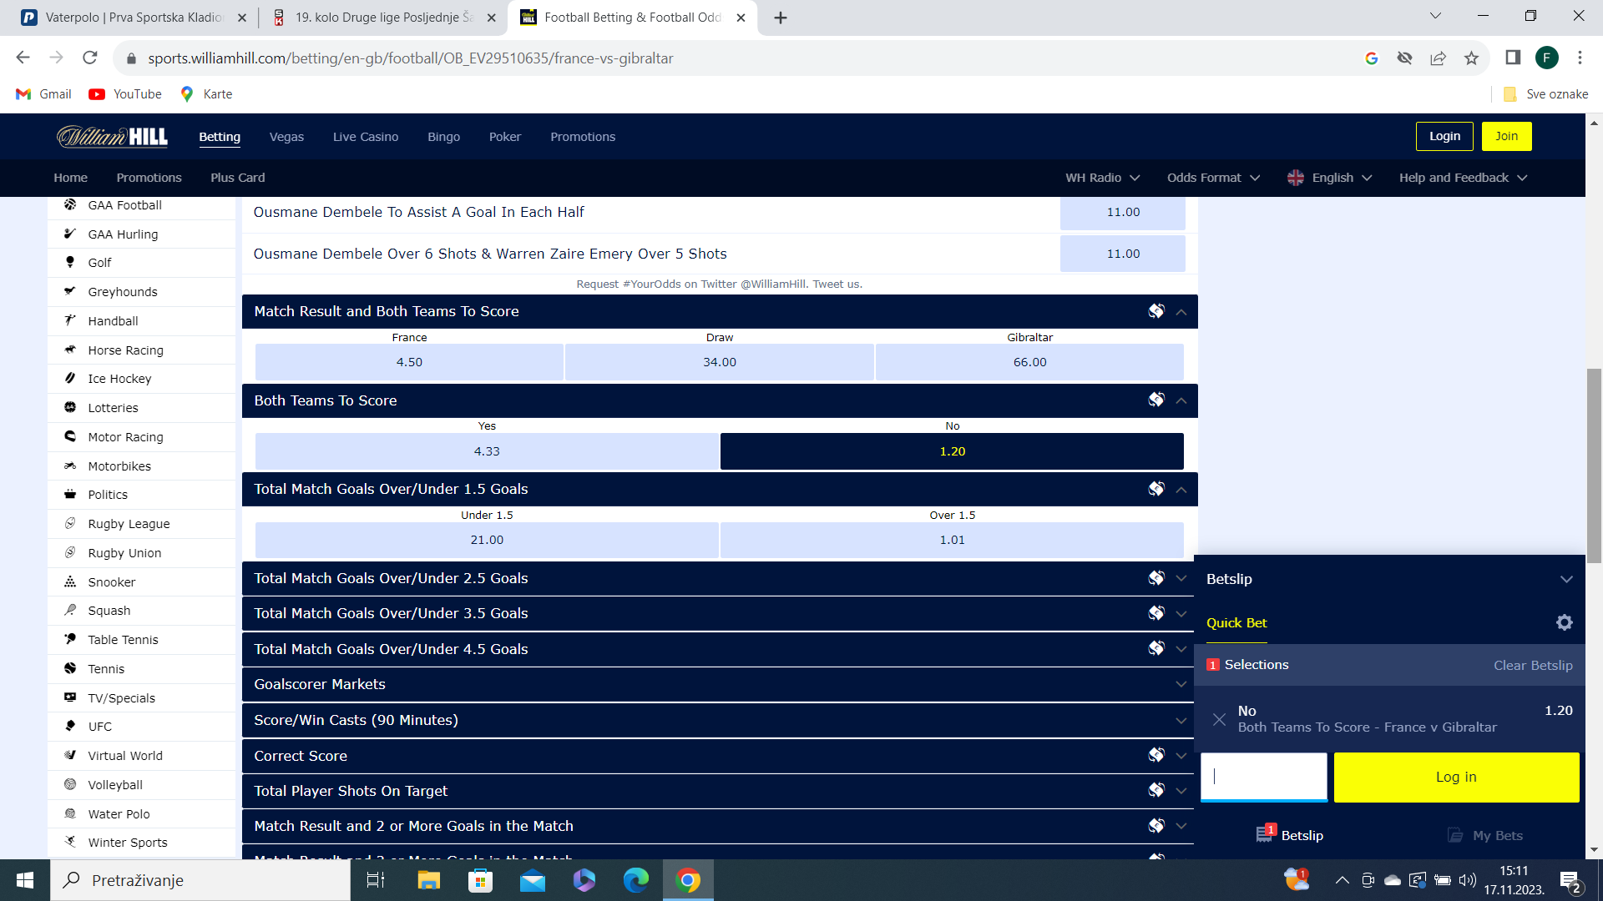Image resolution: width=1603 pixels, height=901 pixels.
Task: Click the Water Polo sport icon
Action: (x=70, y=813)
